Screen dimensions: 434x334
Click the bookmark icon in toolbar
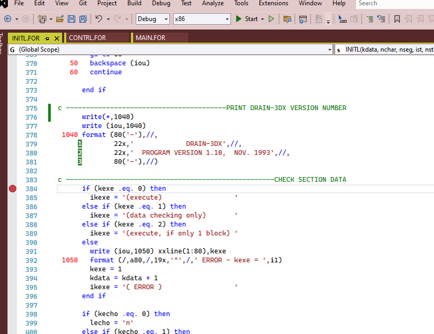coord(397,19)
